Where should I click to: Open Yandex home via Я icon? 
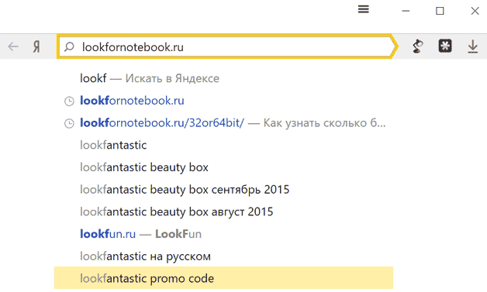coord(36,46)
